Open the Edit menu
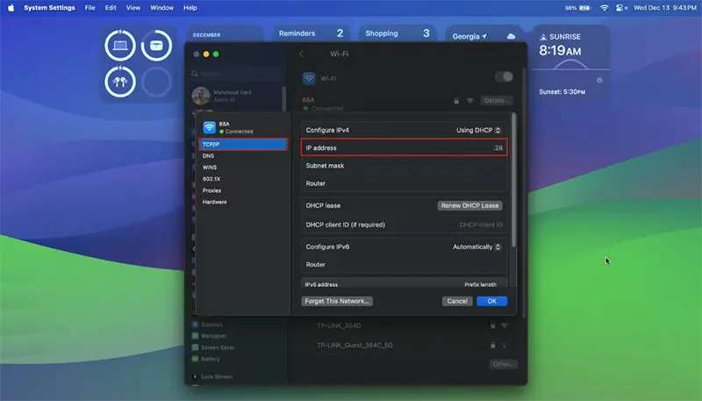Image resolution: width=702 pixels, height=401 pixels. [111, 8]
